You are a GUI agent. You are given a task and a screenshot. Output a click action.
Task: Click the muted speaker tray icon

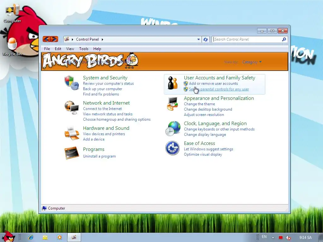pos(288,238)
